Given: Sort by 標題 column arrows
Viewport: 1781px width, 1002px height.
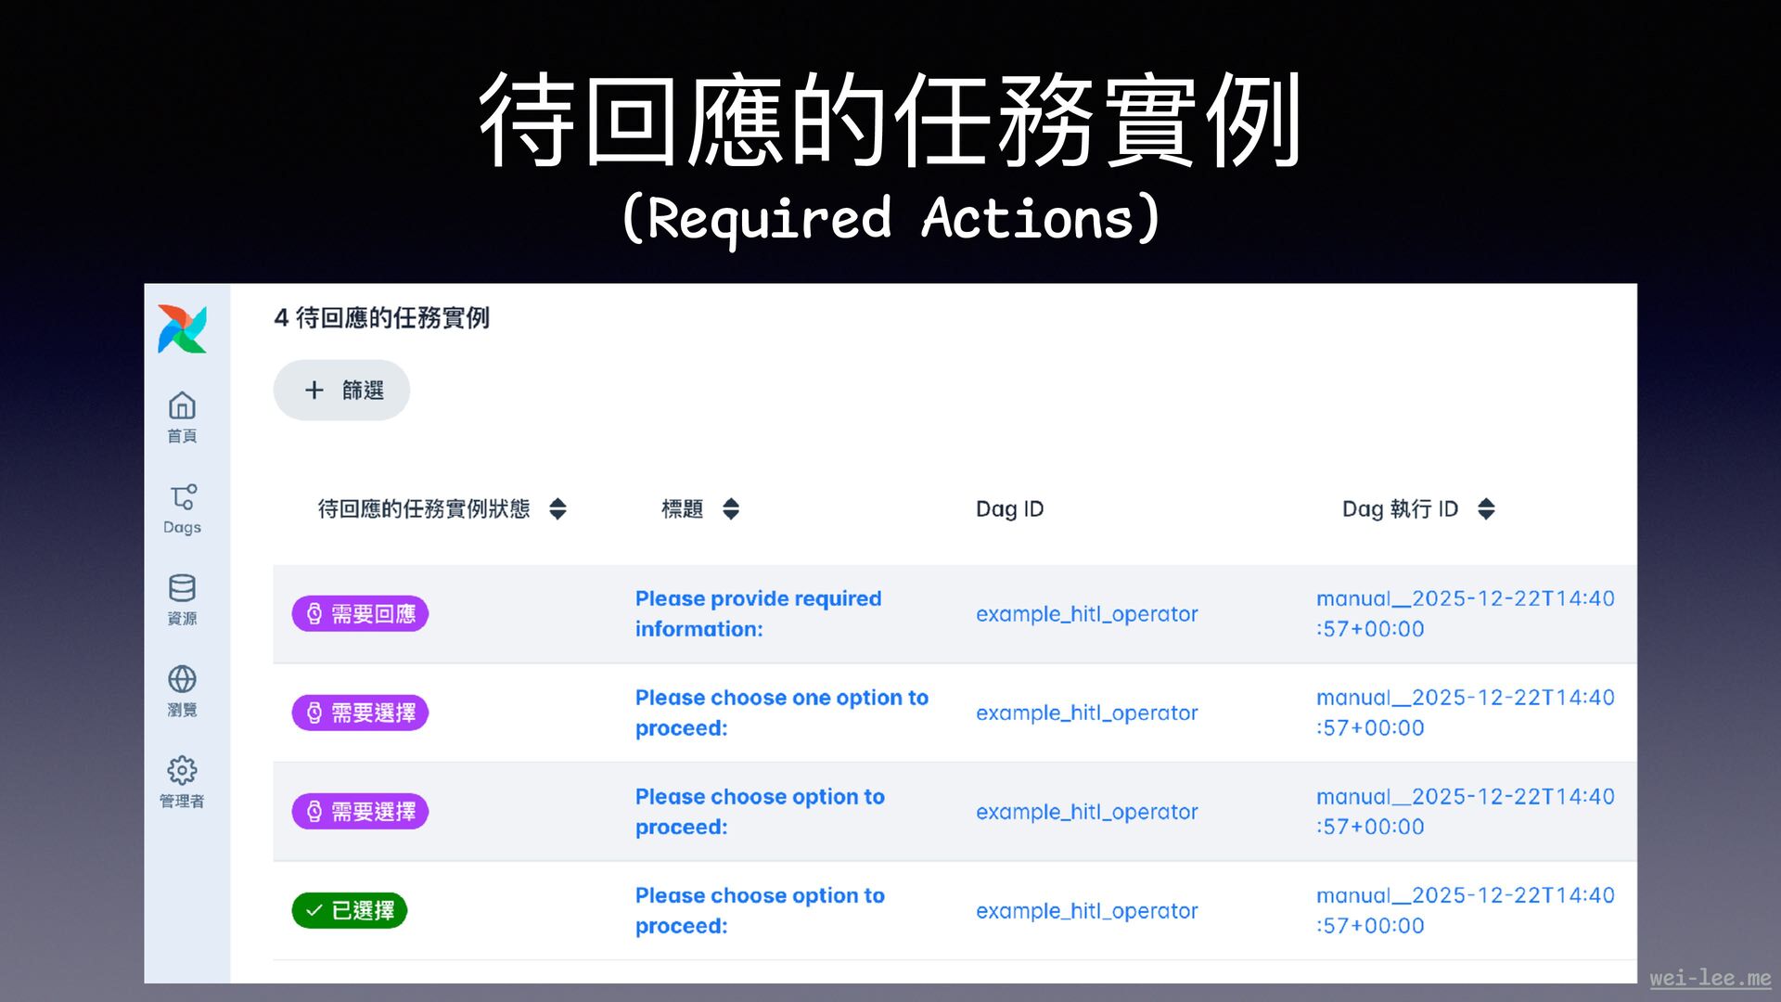Looking at the screenshot, I should pyautogui.click(x=731, y=508).
